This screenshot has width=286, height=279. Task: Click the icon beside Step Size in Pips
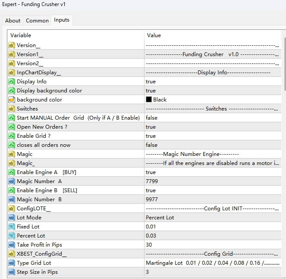click(x=12, y=272)
